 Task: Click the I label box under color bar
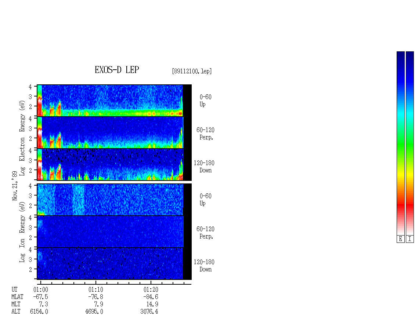410,239
